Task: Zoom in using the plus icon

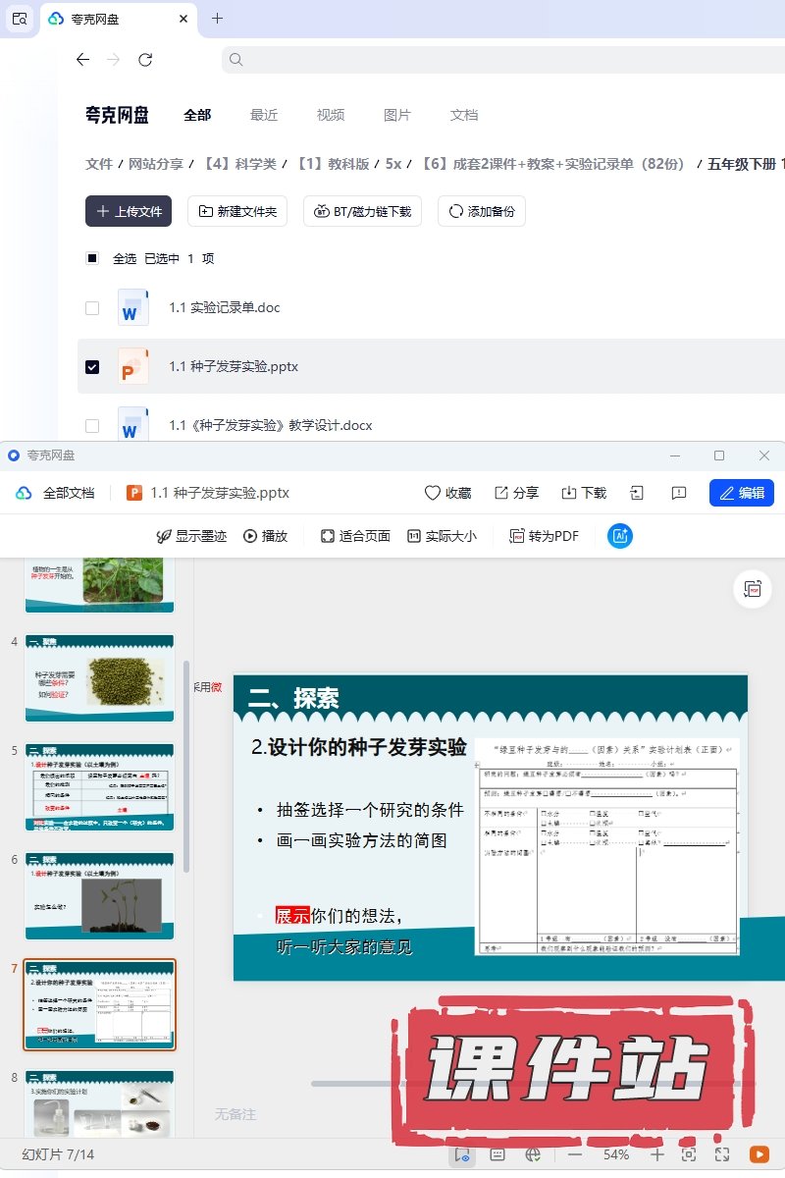Action: [657, 1154]
